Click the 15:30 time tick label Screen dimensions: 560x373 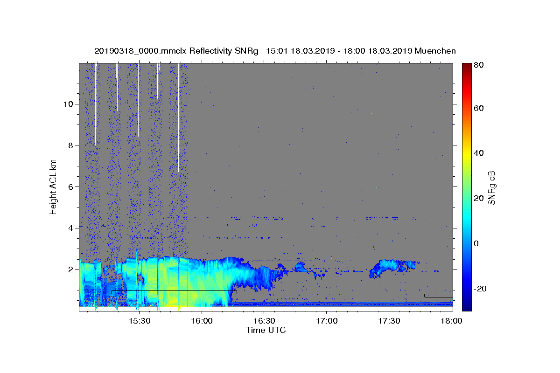(139, 321)
